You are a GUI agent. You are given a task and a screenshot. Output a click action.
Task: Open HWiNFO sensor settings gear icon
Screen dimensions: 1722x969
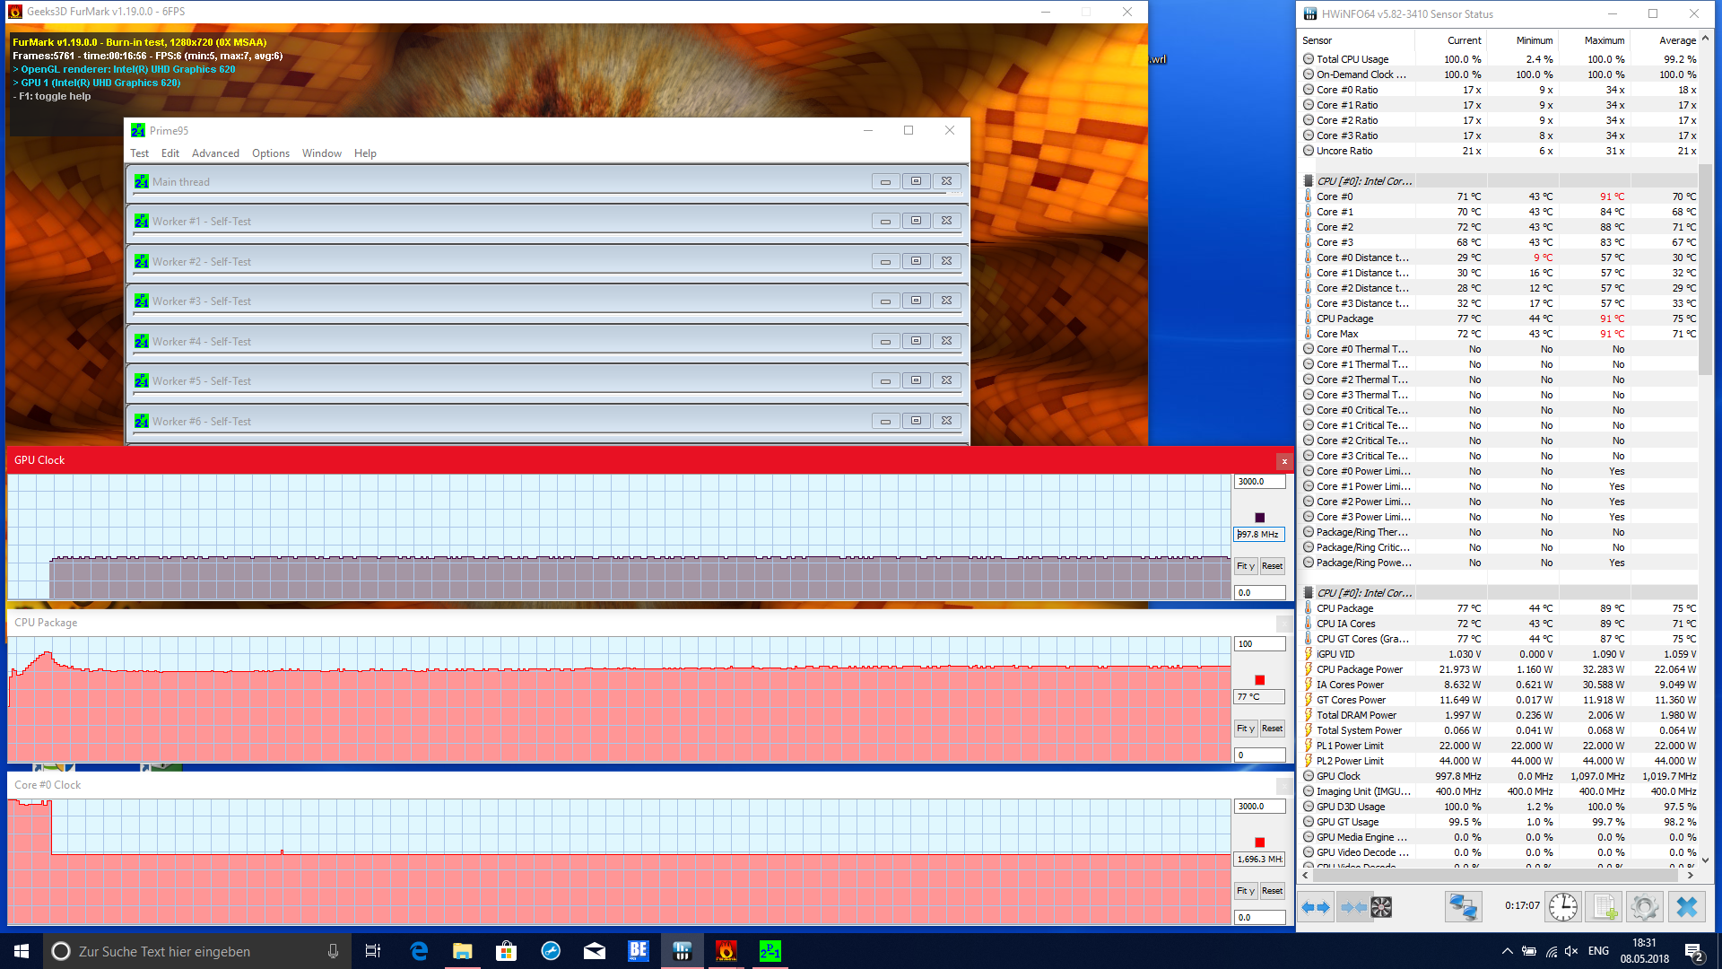(1644, 907)
